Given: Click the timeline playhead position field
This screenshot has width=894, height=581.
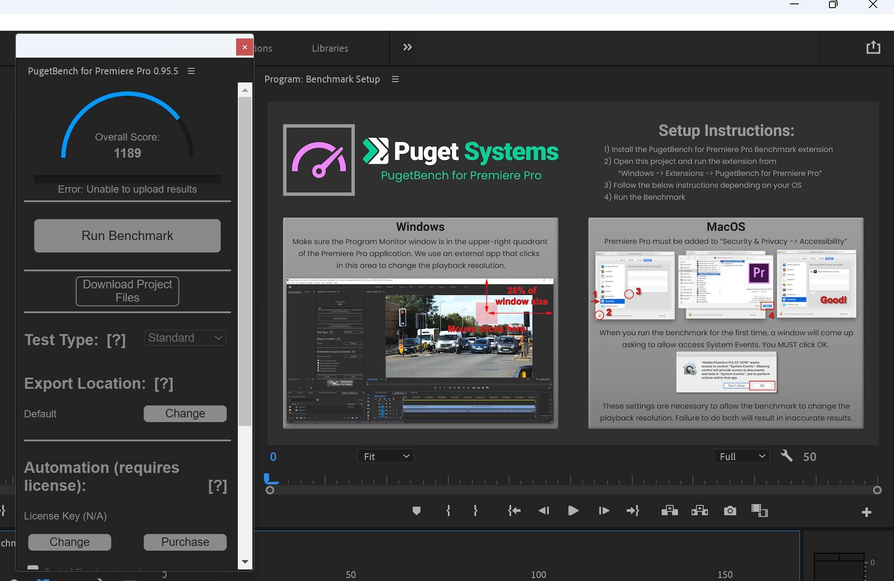Looking at the screenshot, I should [273, 455].
